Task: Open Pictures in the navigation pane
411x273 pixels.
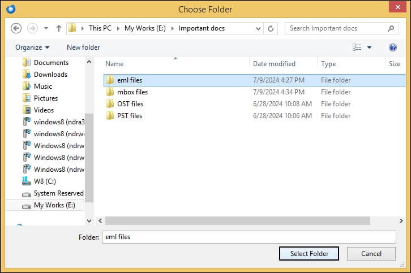Action: click(x=46, y=98)
